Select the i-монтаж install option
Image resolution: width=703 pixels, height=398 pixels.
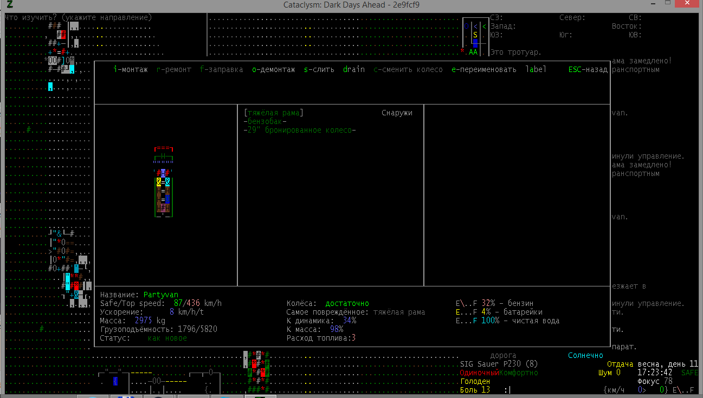(131, 69)
